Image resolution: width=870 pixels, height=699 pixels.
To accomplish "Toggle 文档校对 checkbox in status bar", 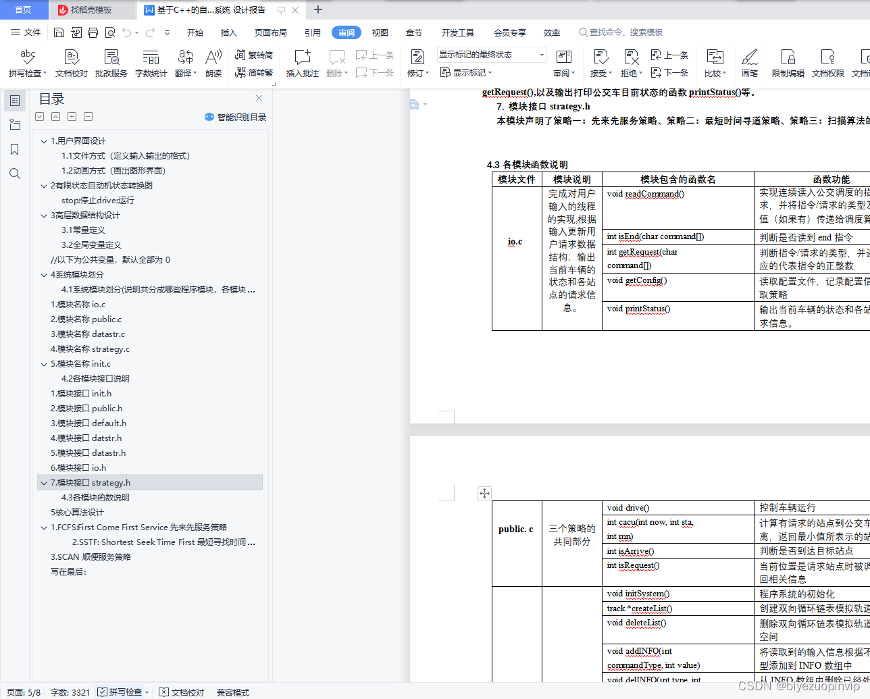I will [163, 692].
